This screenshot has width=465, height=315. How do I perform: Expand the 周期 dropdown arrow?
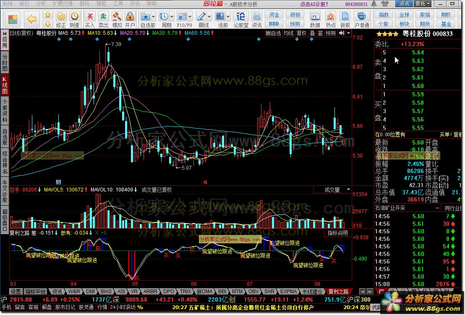pyautogui.click(x=172, y=17)
